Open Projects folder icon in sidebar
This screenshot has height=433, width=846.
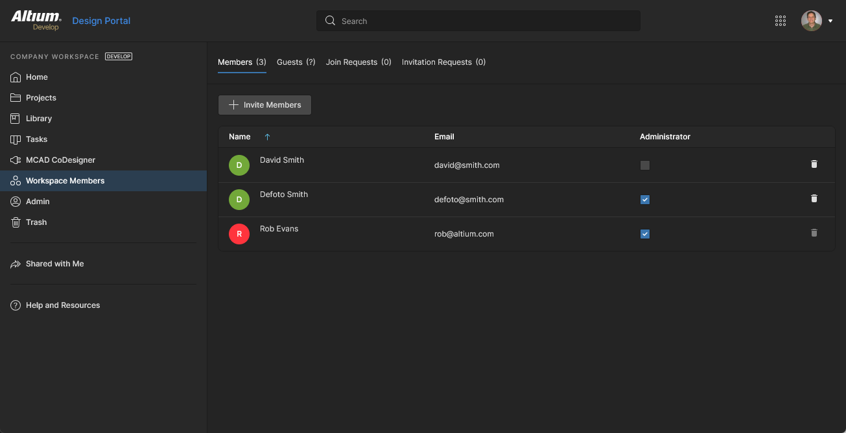point(16,98)
